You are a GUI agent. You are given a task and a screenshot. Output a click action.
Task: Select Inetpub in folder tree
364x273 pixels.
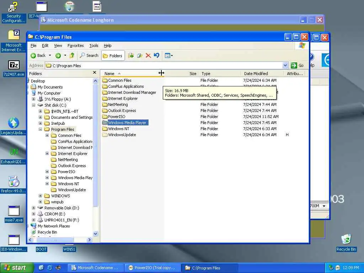(x=58, y=123)
